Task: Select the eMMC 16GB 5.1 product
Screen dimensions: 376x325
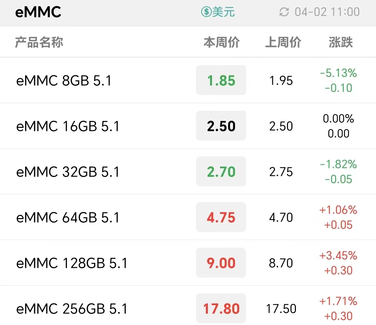Action: pos(188,126)
